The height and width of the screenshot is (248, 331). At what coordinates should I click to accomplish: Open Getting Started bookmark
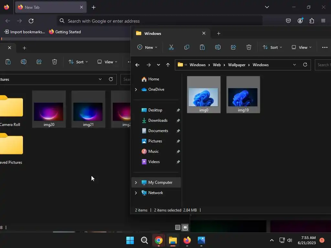(65, 32)
